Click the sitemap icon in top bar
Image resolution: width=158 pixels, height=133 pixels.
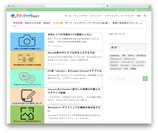(x=118, y=10)
